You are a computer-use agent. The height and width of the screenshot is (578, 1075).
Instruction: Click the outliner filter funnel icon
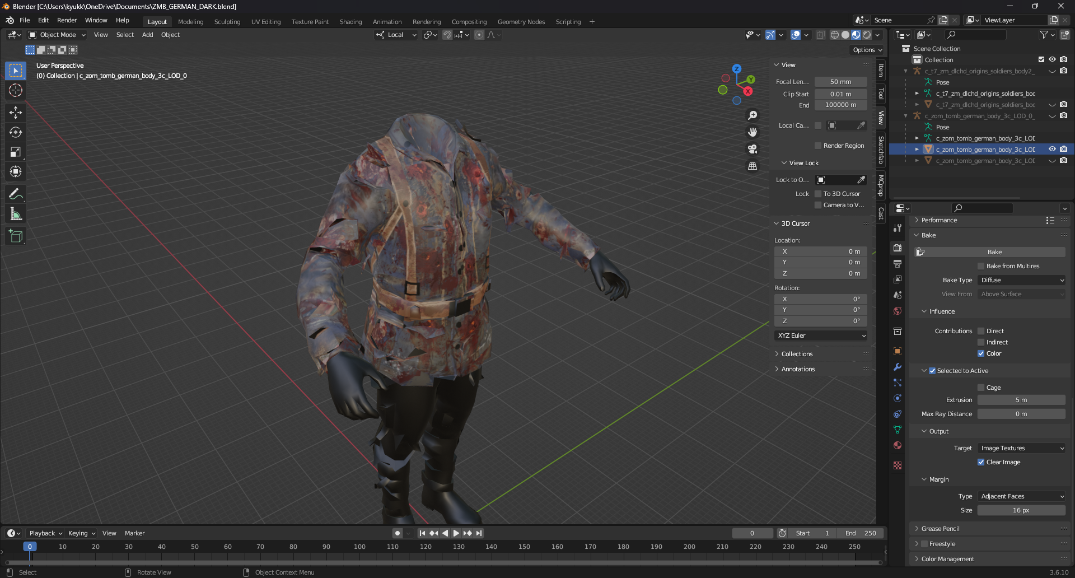1044,35
